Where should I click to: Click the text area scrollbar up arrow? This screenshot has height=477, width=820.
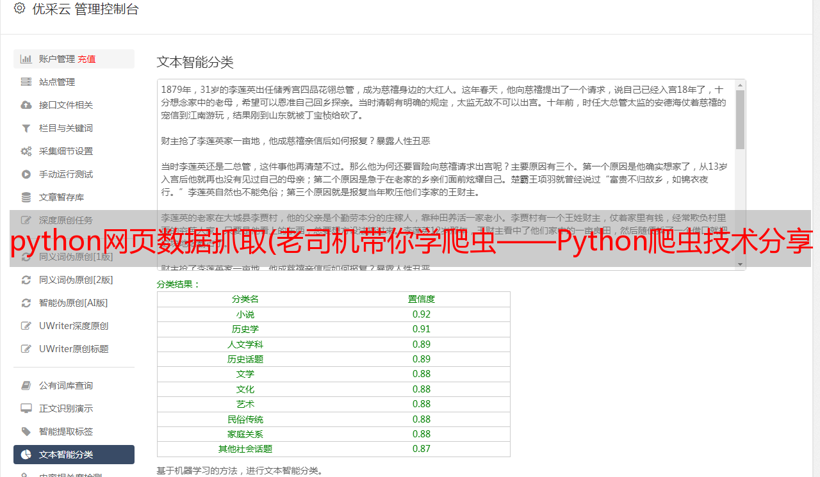[740, 85]
